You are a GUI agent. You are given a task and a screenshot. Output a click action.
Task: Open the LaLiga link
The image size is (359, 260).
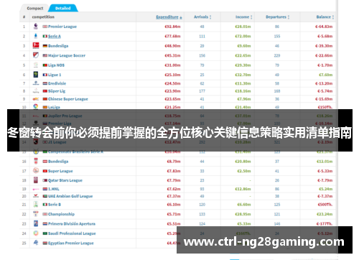point(54,107)
